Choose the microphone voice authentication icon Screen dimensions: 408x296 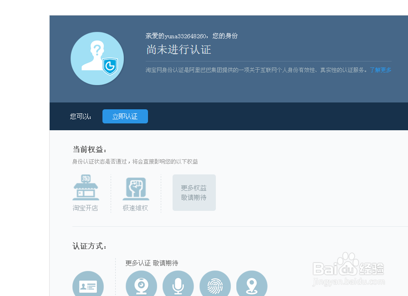178,284
